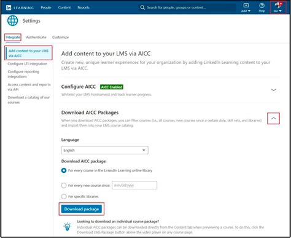Click the lightbulb tip icon
291x238 pixels.
pyautogui.click(x=68, y=227)
